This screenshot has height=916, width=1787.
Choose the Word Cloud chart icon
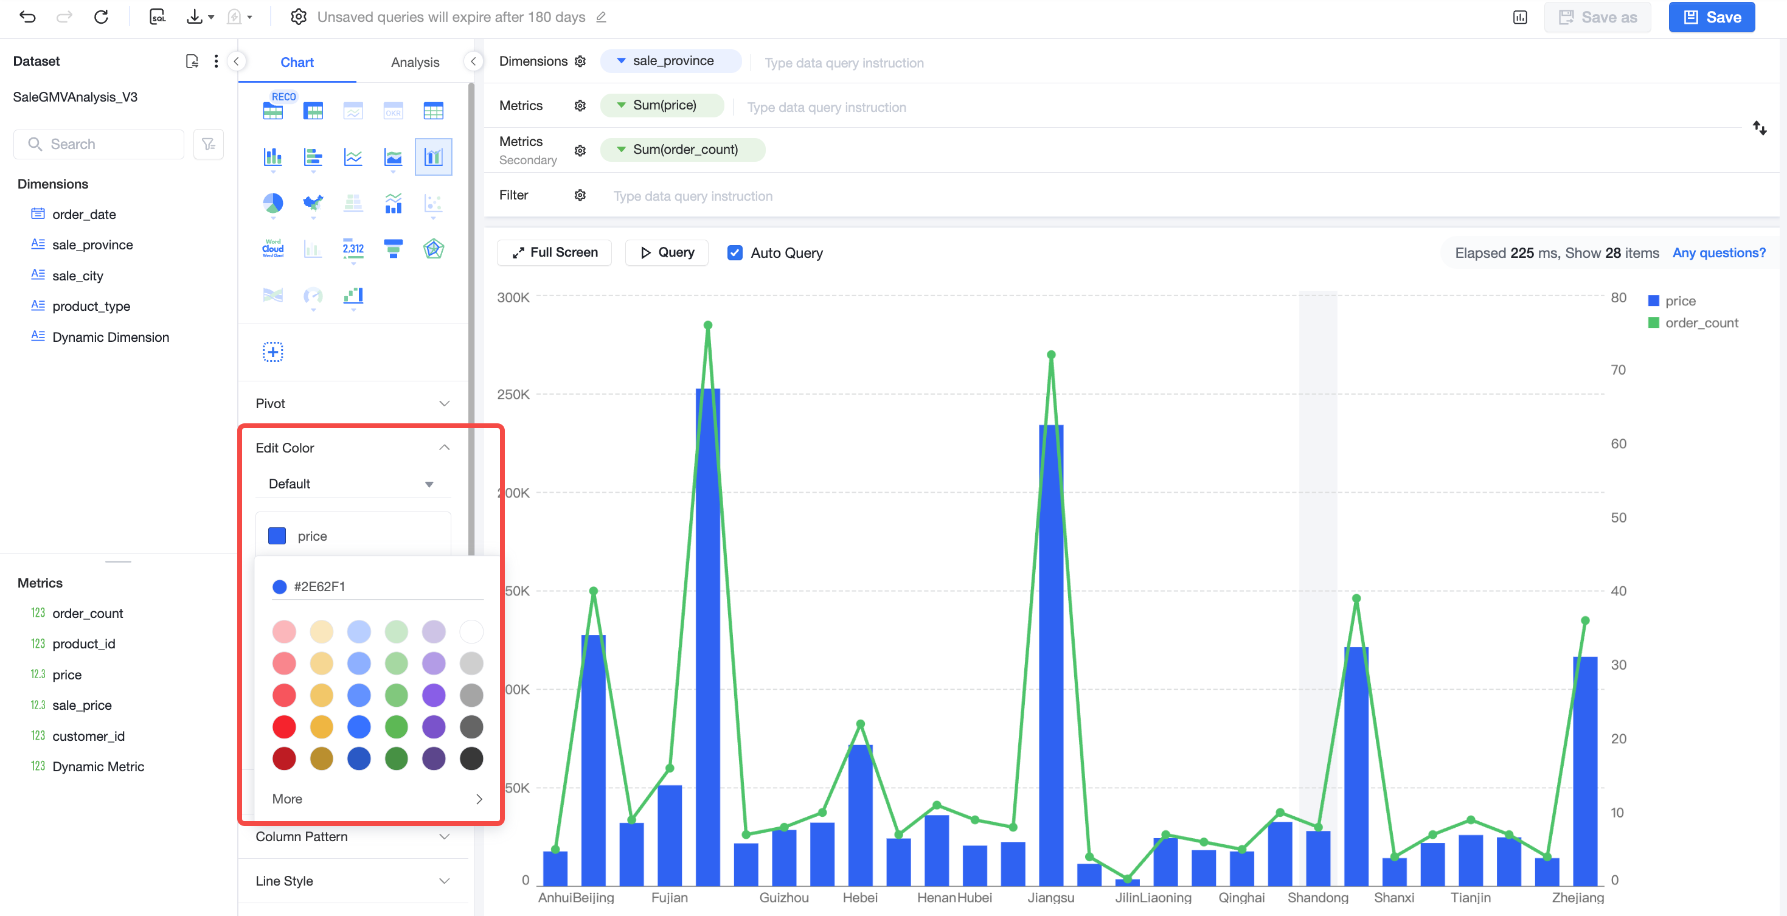coord(272,248)
